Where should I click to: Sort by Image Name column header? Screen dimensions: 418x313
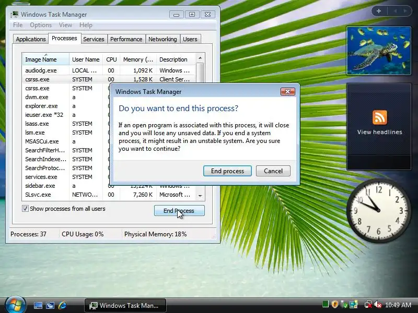click(x=46, y=59)
